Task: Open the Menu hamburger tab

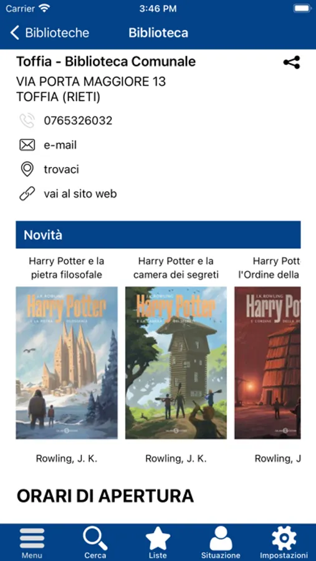Action: [x=32, y=542]
